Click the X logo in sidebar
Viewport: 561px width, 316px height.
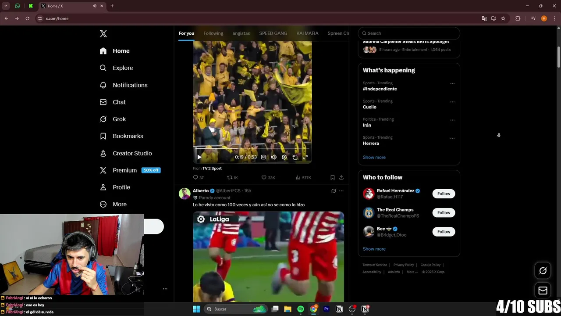(103, 34)
